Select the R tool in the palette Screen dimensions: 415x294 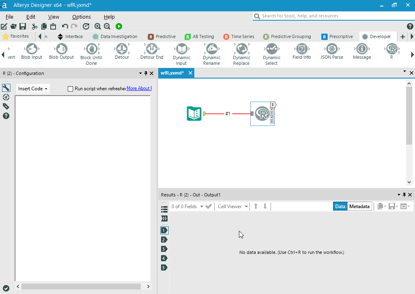pyautogui.click(x=392, y=52)
